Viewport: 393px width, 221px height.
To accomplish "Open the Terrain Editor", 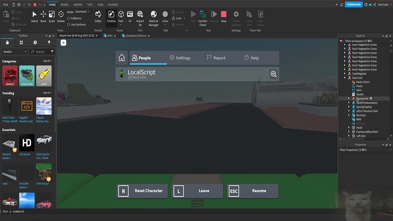I will [98, 17].
